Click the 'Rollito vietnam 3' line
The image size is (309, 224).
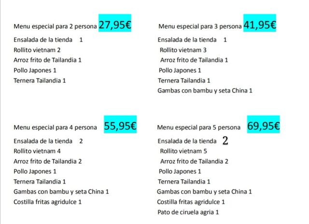pos(183,50)
